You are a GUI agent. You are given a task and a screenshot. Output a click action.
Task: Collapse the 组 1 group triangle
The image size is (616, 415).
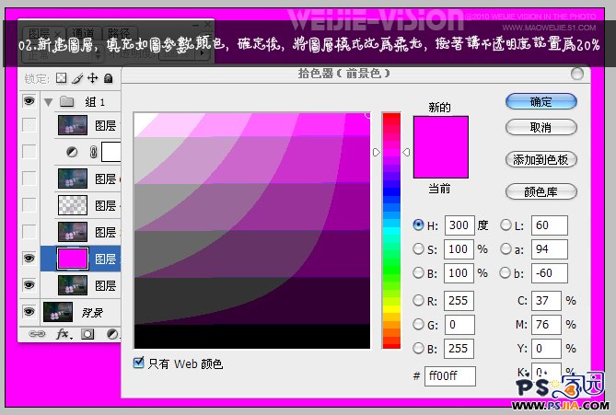49,102
